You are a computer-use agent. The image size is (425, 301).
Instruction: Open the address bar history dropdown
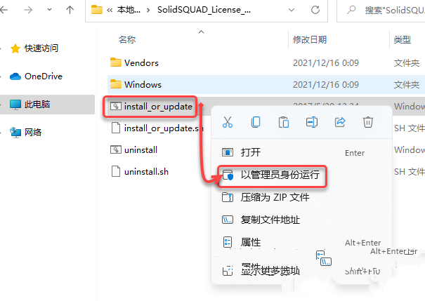coord(292,10)
